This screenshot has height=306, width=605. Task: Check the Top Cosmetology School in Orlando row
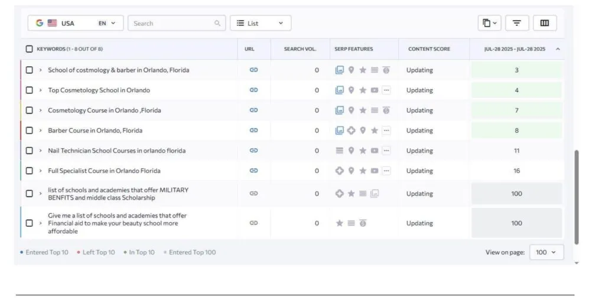click(30, 90)
